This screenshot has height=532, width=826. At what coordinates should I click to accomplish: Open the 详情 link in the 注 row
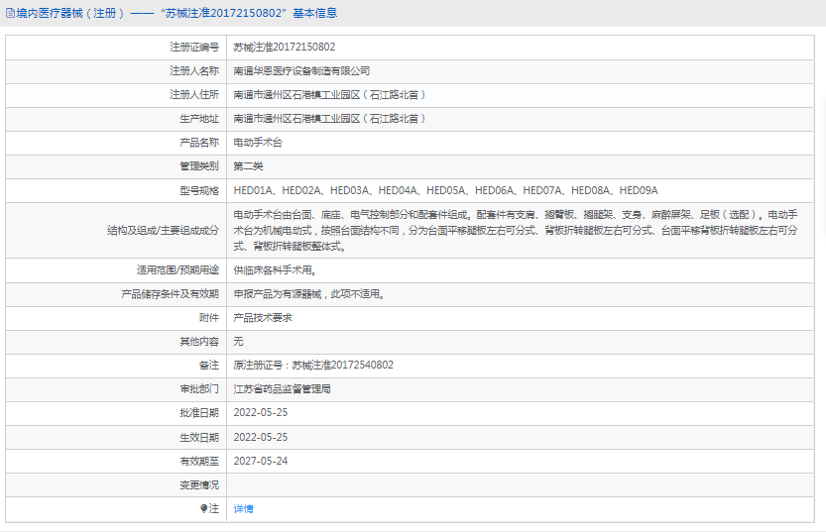243,509
